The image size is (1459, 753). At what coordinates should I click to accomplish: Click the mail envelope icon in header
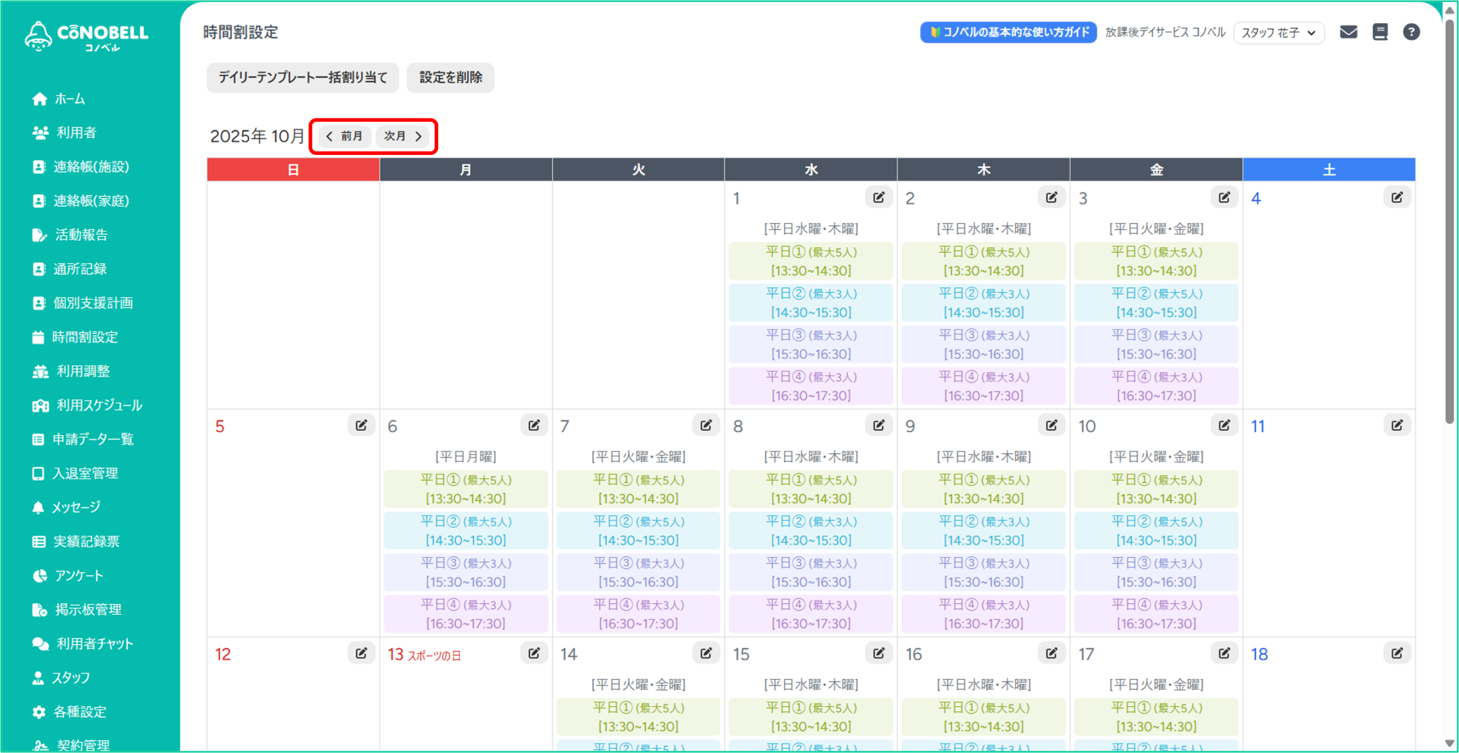coord(1348,32)
